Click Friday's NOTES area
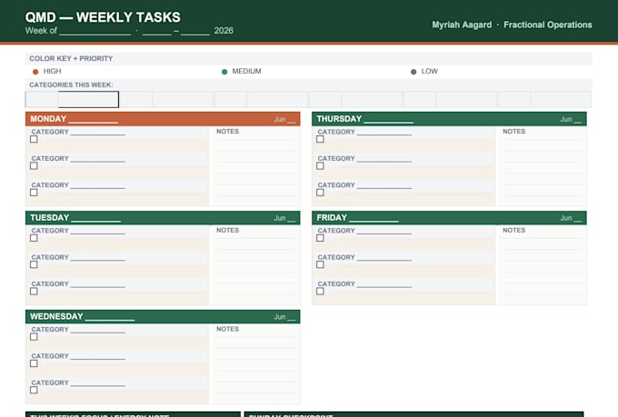Screen dimensions: 618x417 click(543, 265)
